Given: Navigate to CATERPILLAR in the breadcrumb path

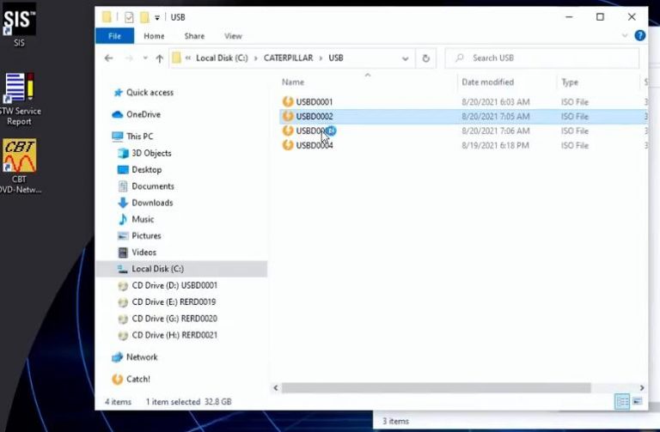Looking at the screenshot, I should tap(287, 58).
